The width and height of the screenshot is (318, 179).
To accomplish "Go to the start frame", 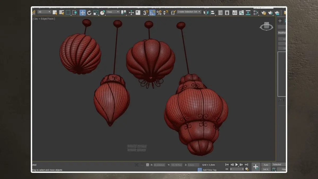I will [227, 165].
